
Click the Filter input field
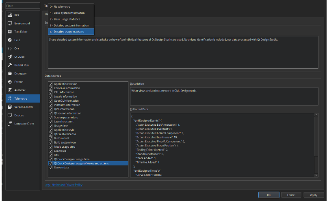pyautogui.click(x=23, y=6)
